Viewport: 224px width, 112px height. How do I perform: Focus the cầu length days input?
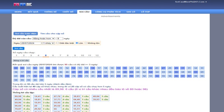[60, 38]
